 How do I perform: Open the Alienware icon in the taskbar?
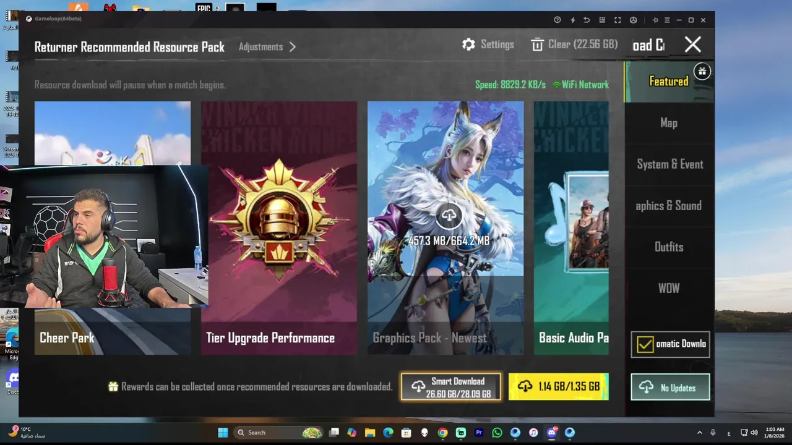tap(424, 433)
